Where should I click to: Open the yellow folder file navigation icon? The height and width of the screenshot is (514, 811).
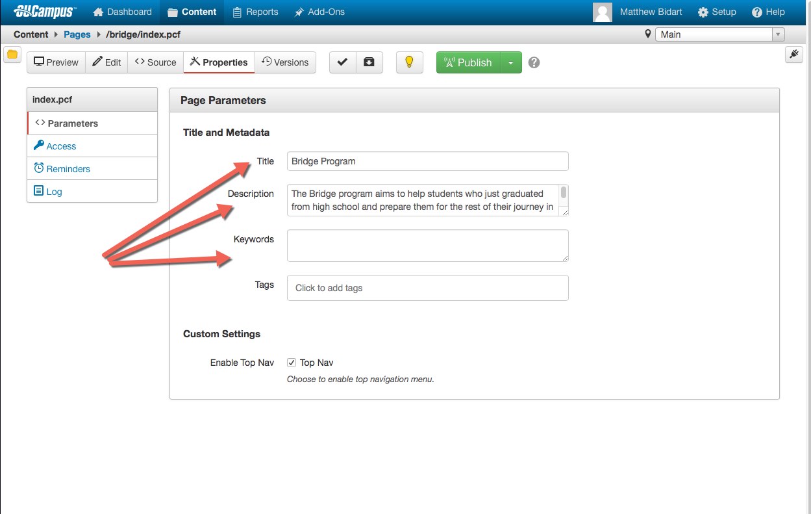tap(12, 55)
